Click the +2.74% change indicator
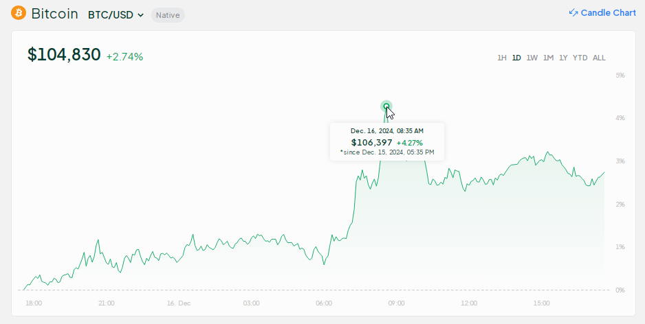This screenshot has width=645, height=324. click(124, 57)
